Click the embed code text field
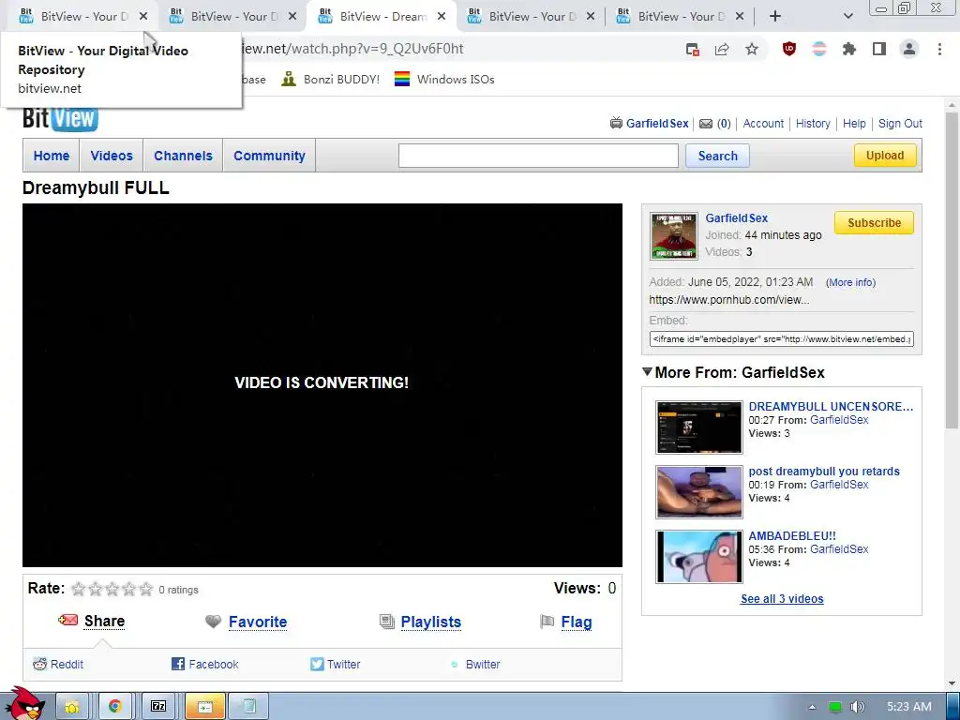 781,338
